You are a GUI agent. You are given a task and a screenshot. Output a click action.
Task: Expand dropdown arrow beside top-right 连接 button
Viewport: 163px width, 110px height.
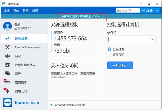[x=157, y=10]
